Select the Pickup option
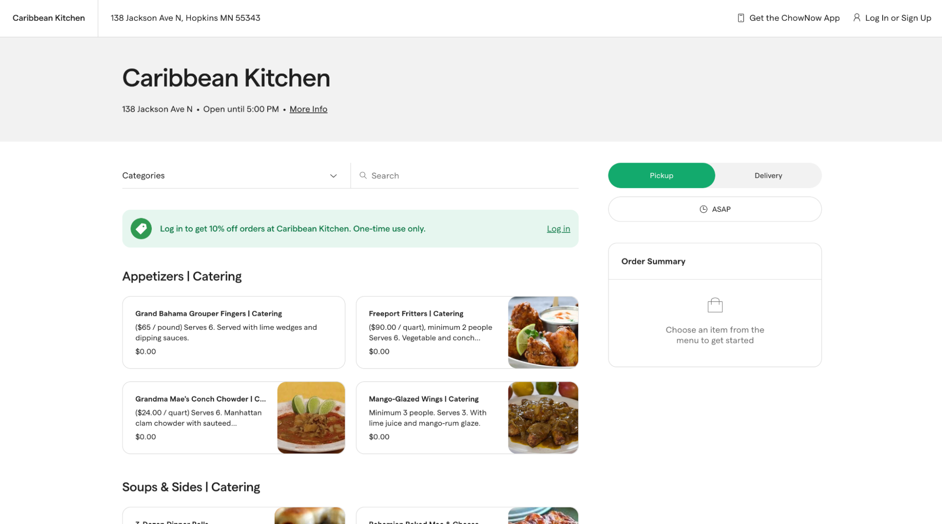This screenshot has width=942, height=524. tap(661, 175)
